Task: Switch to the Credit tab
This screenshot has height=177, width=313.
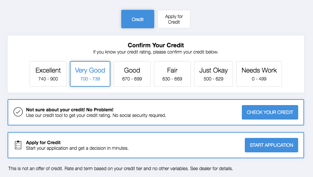Action: 138,19
